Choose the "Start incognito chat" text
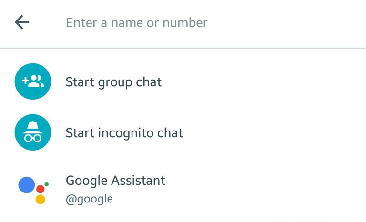 click(124, 133)
